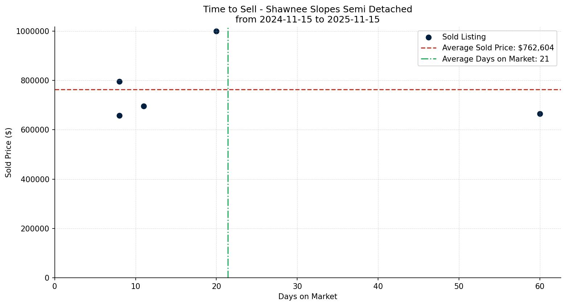
Task: Select the higher-priced point at 8 days
Action: click(x=119, y=81)
